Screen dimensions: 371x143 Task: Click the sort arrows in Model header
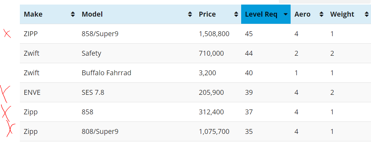click(x=190, y=14)
